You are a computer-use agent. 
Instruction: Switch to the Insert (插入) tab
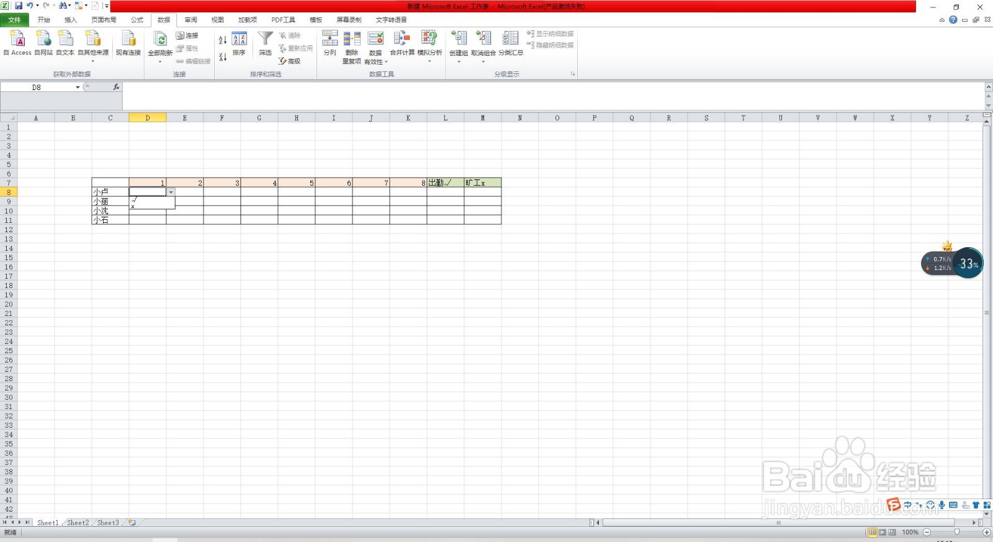click(71, 20)
